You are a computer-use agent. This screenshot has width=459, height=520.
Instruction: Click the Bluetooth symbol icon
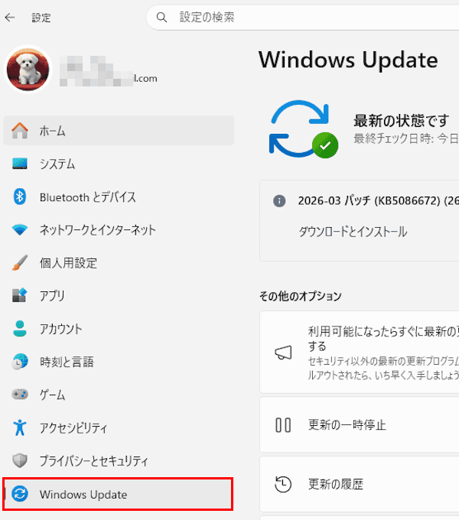click(x=20, y=197)
